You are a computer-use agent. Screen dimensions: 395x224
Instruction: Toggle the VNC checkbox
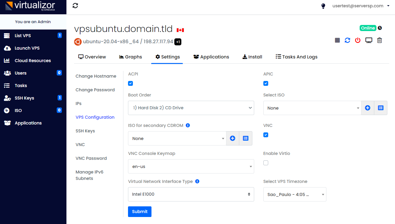tap(266, 135)
